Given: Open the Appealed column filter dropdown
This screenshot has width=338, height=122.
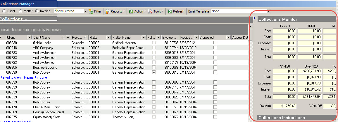Looking at the screenshot, I should [228, 38].
